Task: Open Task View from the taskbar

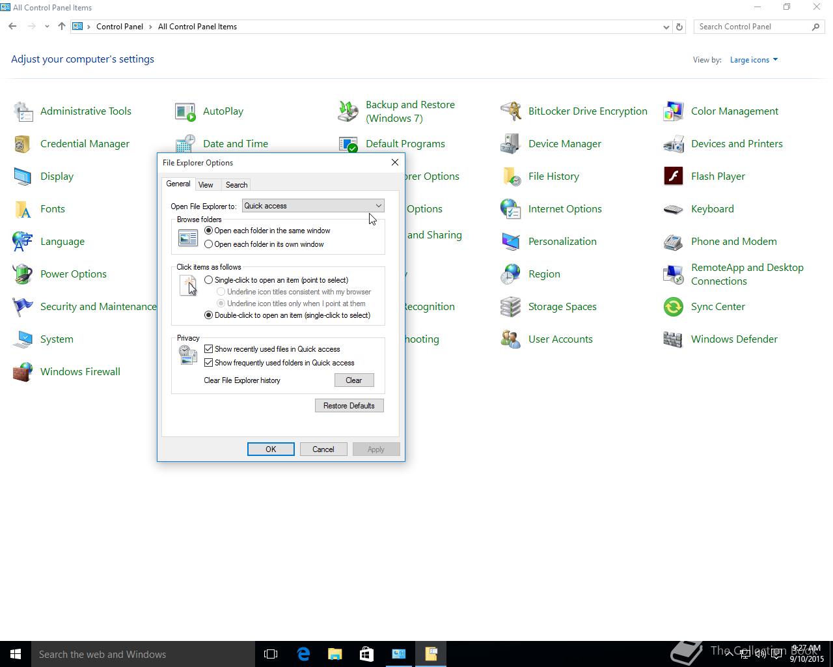Action: tap(271, 654)
